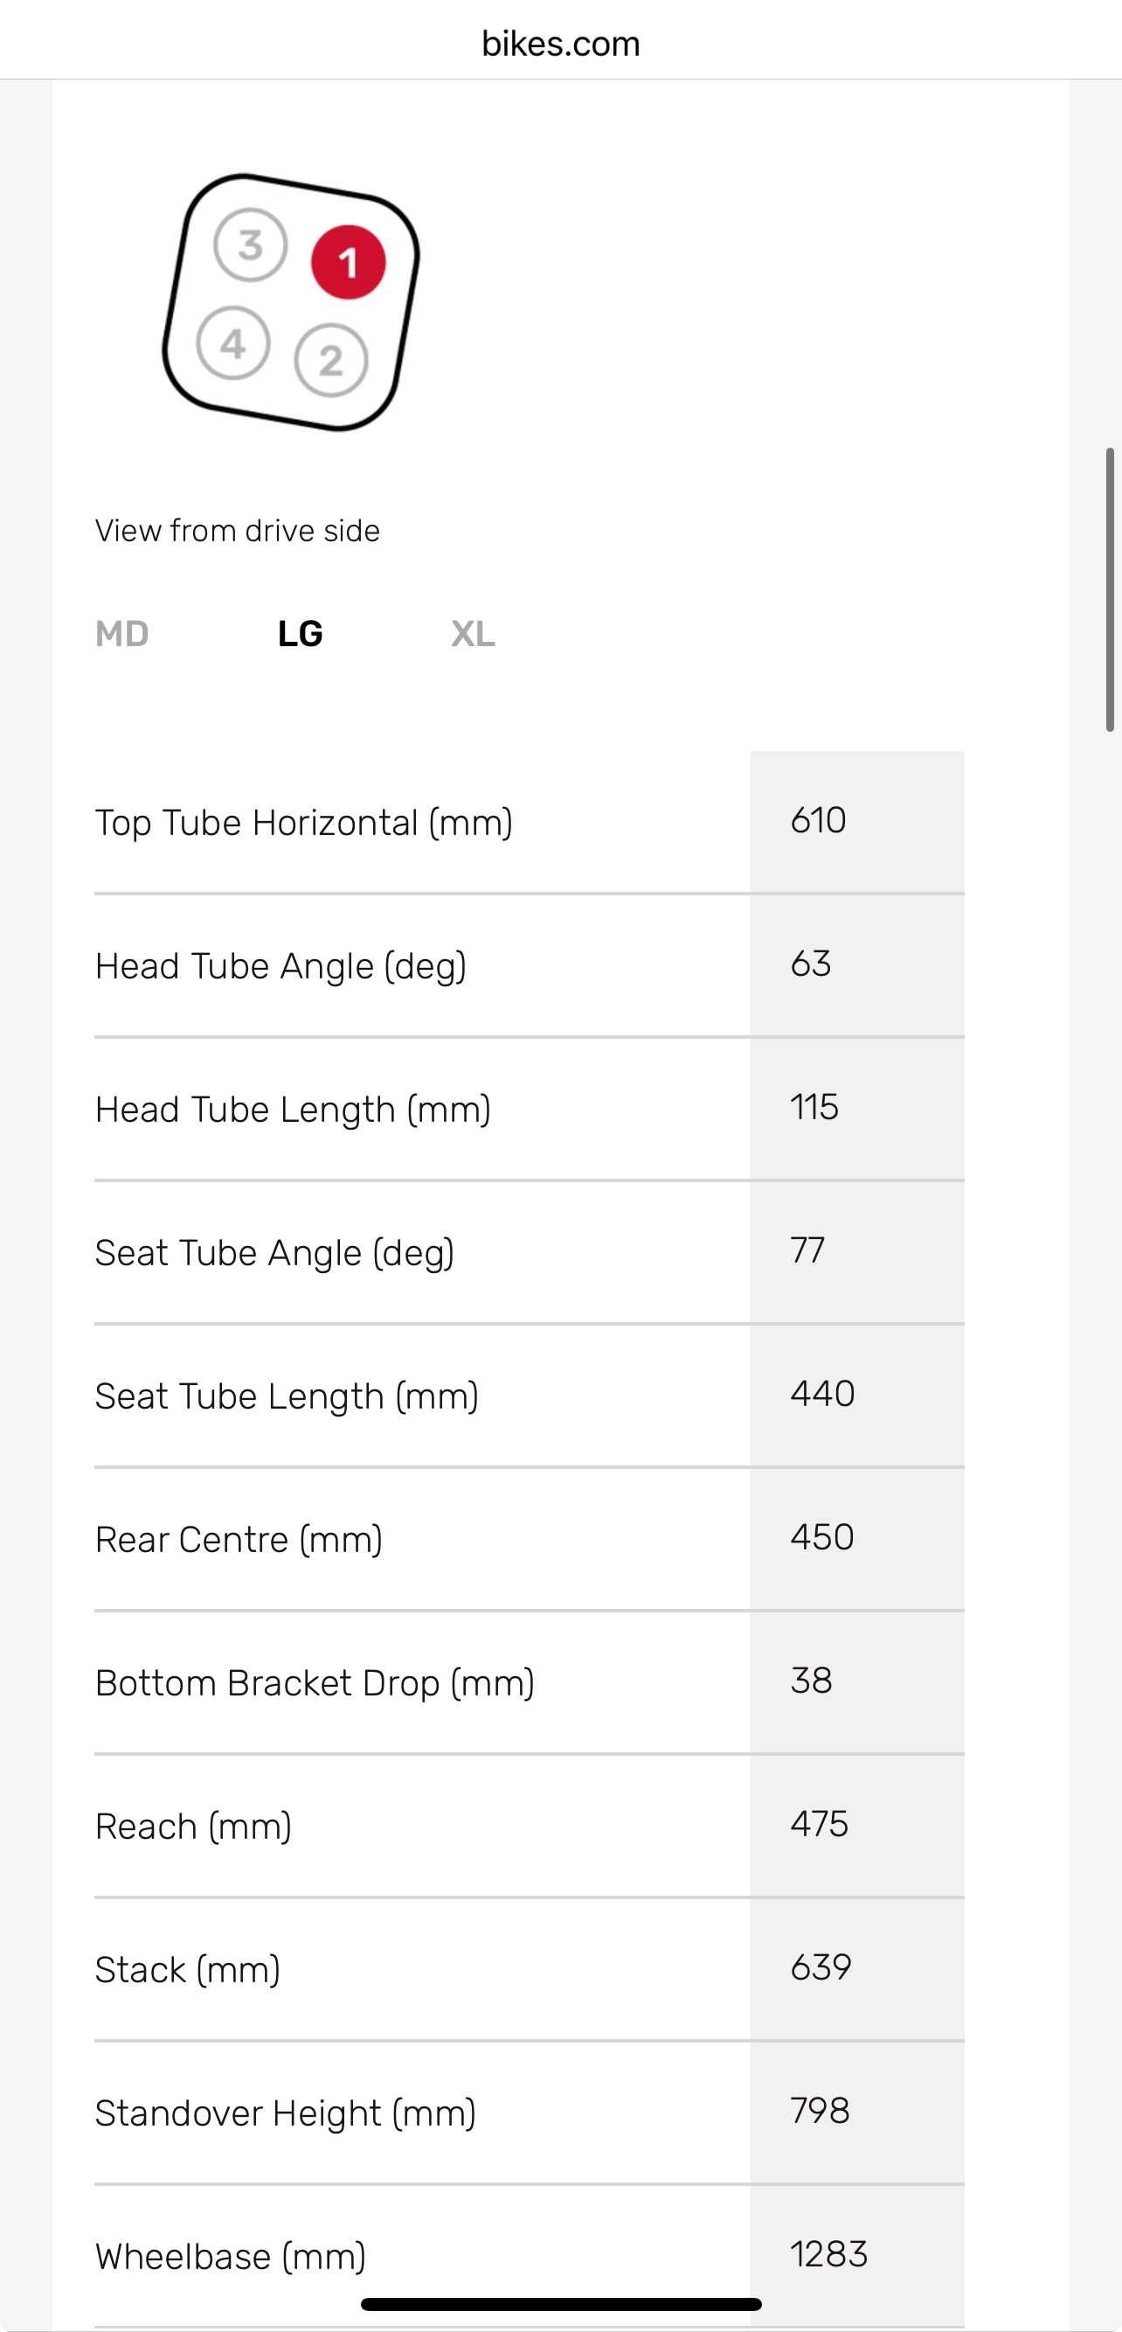The width and height of the screenshot is (1122, 2332).
Task: Select geometry position 1 red circle
Action: click(349, 262)
